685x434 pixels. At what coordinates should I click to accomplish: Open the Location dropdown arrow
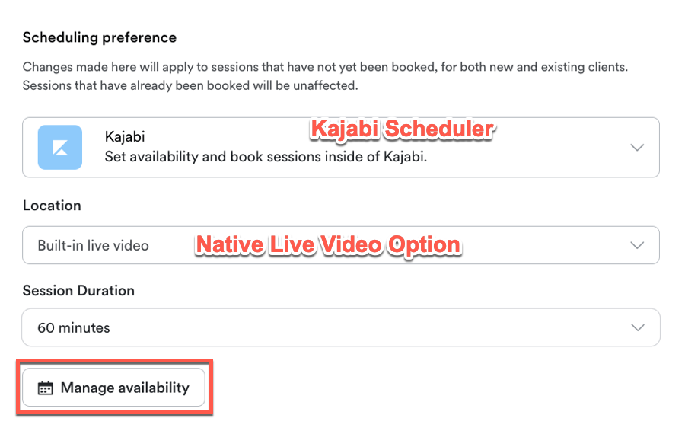point(638,245)
